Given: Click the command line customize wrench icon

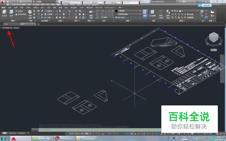Looking at the screenshot, I should tap(37, 130).
